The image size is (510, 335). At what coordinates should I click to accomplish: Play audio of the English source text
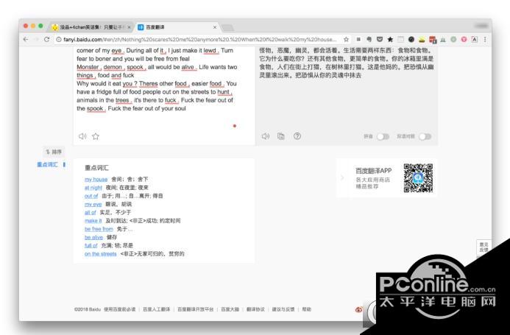click(x=82, y=136)
